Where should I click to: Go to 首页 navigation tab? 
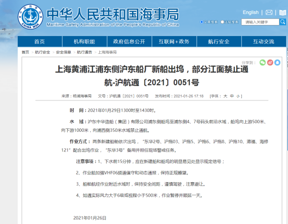(x=39, y=42)
